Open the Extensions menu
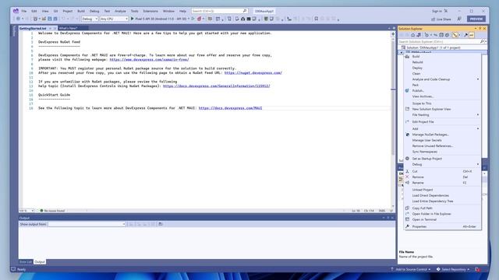The height and width of the screenshot is (280, 499). pyautogui.click(x=150, y=11)
